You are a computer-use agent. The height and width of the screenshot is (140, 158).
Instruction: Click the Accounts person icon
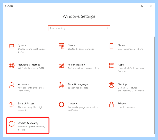click(11, 85)
